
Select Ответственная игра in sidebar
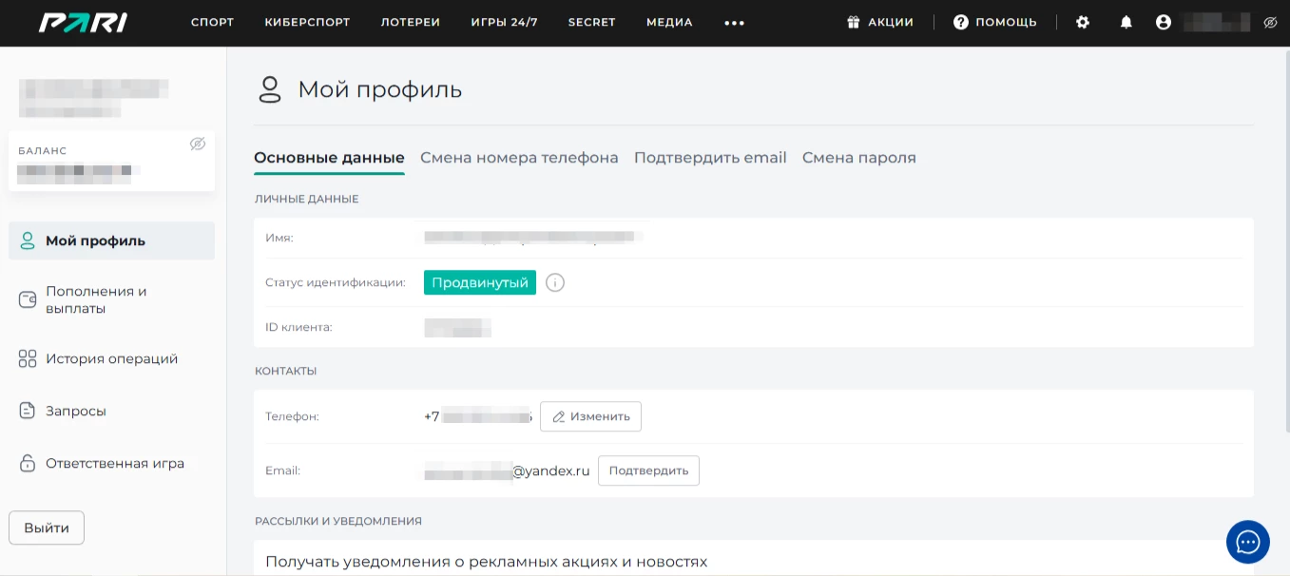(x=114, y=463)
